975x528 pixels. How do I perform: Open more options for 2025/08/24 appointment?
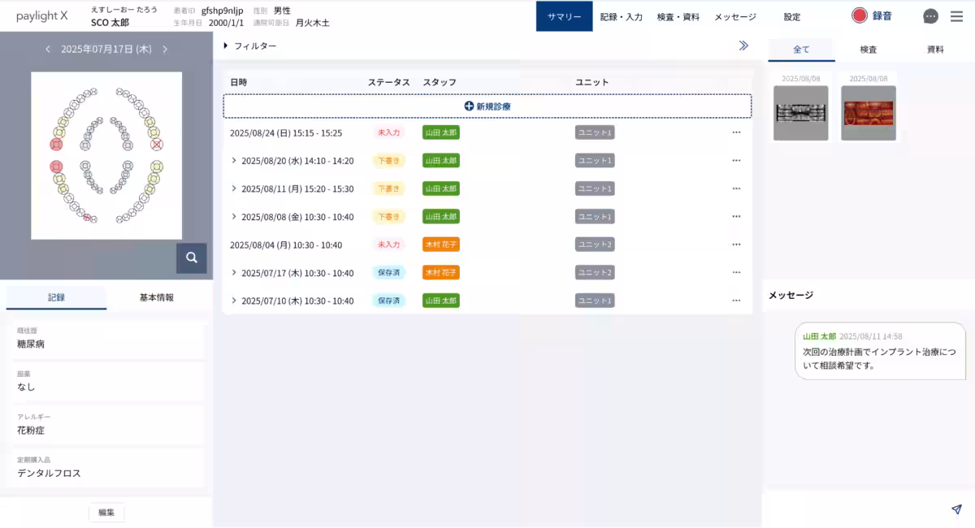[x=736, y=132]
